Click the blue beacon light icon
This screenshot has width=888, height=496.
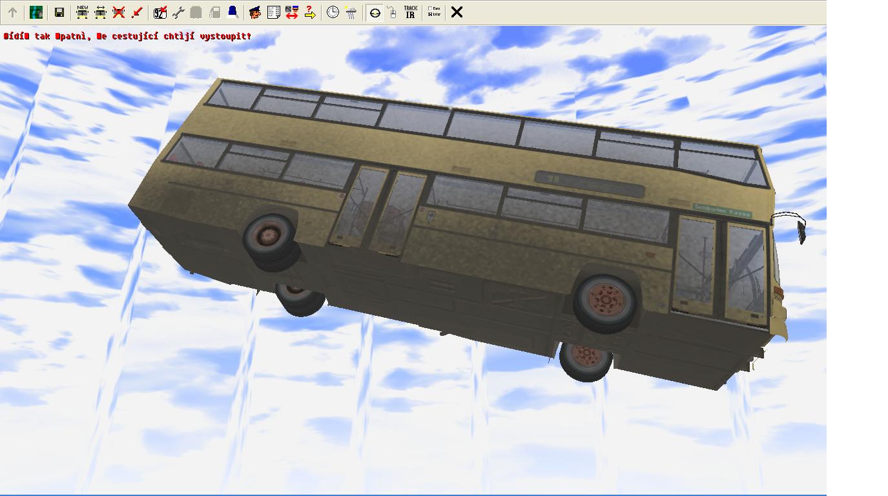(x=232, y=12)
